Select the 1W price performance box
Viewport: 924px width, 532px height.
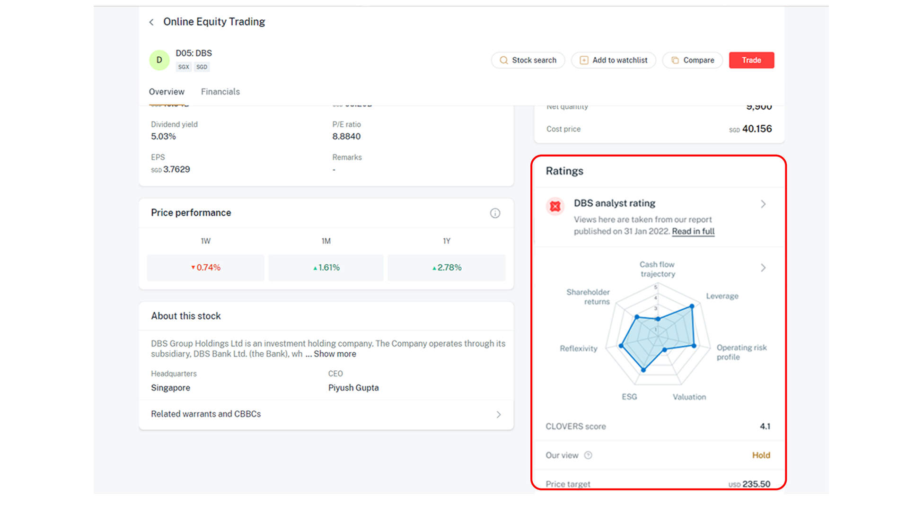click(x=206, y=268)
